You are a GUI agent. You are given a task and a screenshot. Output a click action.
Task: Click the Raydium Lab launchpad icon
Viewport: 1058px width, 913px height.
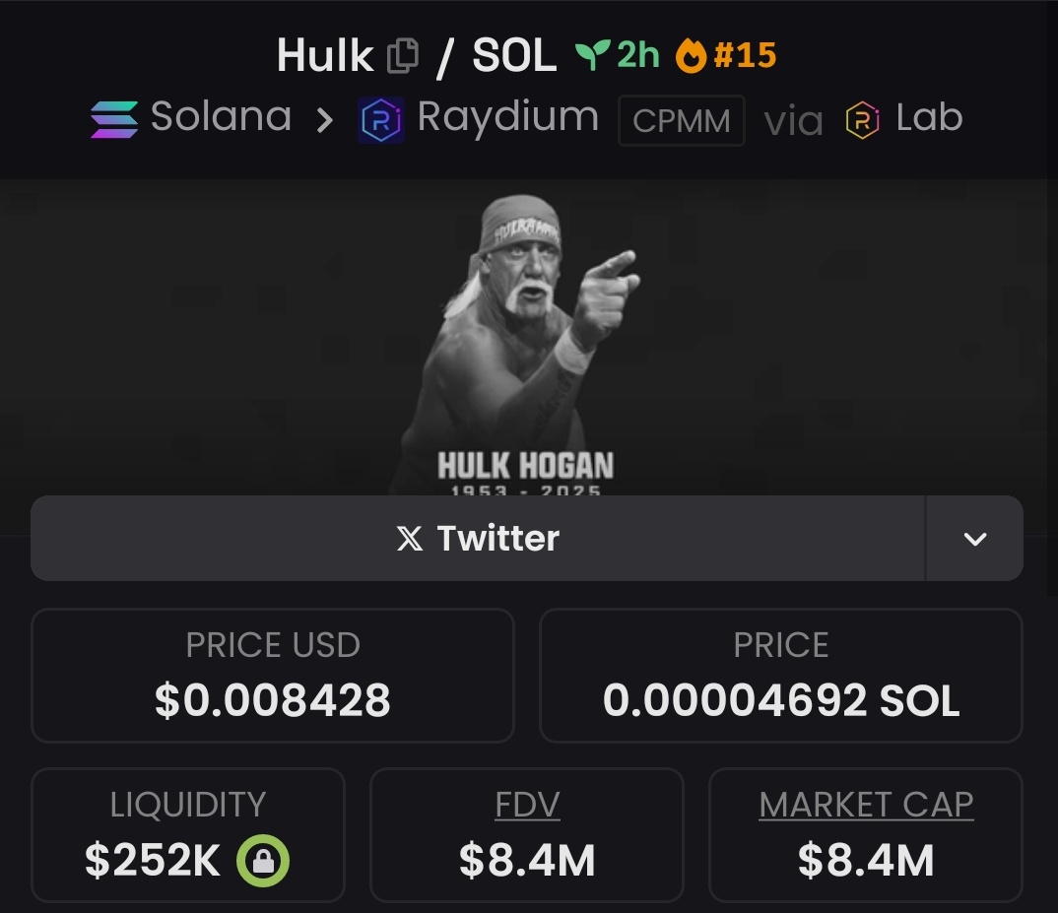tap(862, 120)
